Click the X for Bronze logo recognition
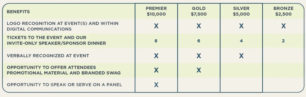Viewport: 306px width, 97px height. tap(283, 26)
